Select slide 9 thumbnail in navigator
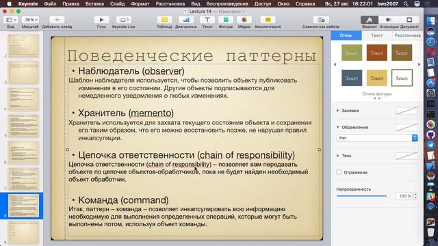Image resolution: width=438 pixels, height=246 pixels. point(23,232)
